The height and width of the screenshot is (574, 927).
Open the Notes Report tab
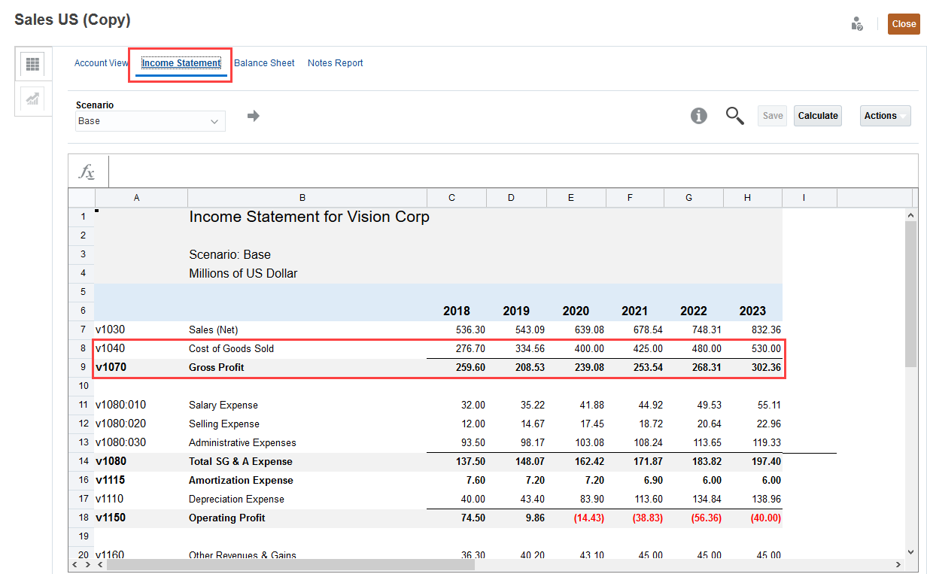[335, 63]
